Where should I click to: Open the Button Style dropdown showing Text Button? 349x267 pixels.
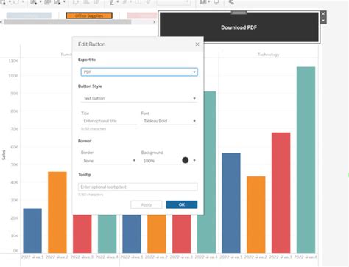click(139, 98)
